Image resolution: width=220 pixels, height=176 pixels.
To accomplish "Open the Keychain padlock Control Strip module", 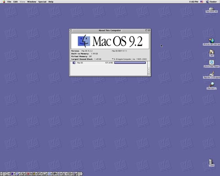I will pyautogui.click(x=23, y=174).
